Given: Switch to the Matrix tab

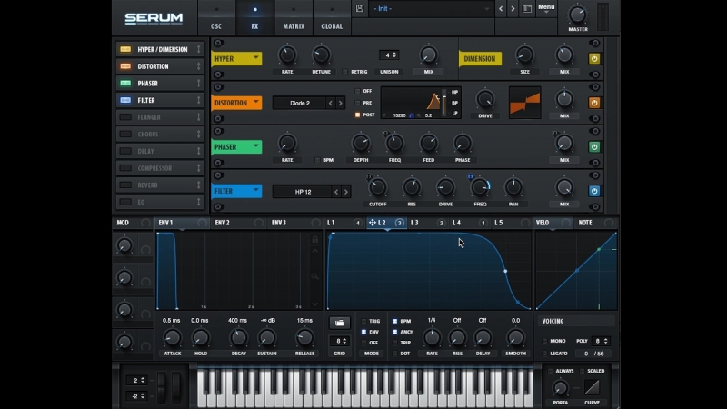Looking at the screenshot, I should click(x=294, y=18).
